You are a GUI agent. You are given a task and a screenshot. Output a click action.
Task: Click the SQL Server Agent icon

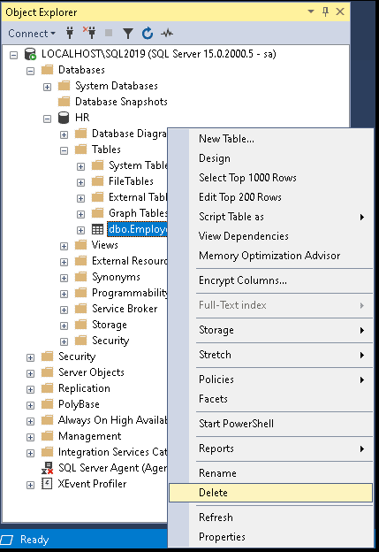tap(47, 468)
